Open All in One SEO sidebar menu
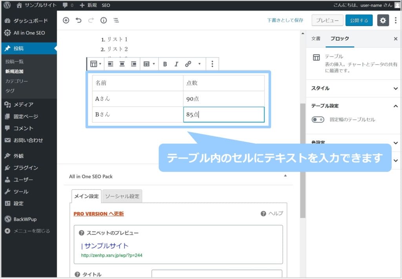The height and width of the screenshot is (279, 402). point(29,33)
